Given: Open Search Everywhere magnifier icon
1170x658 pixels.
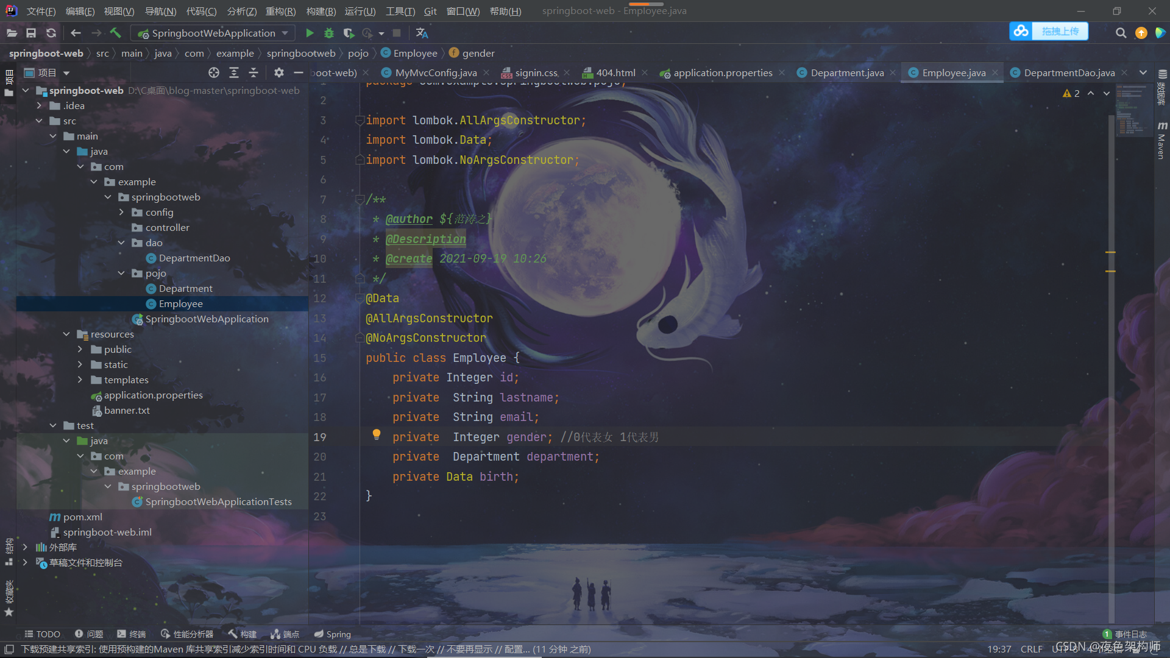Looking at the screenshot, I should [1121, 33].
